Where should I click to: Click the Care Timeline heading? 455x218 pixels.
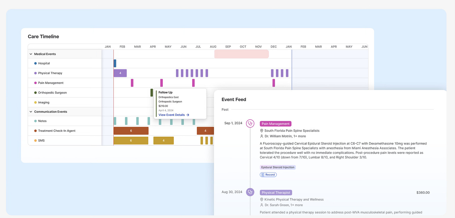pyautogui.click(x=43, y=36)
